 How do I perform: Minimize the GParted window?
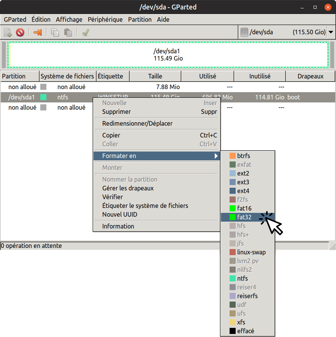pos(302,7)
